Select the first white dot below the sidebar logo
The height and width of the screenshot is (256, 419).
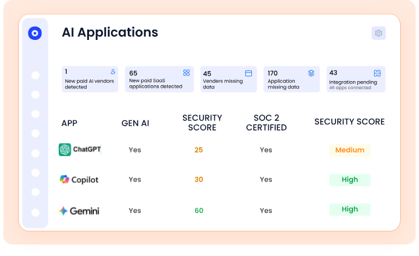pyautogui.click(x=36, y=76)
